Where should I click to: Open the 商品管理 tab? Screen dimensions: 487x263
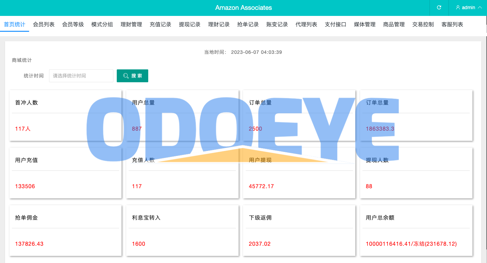[x=394, y=24]
